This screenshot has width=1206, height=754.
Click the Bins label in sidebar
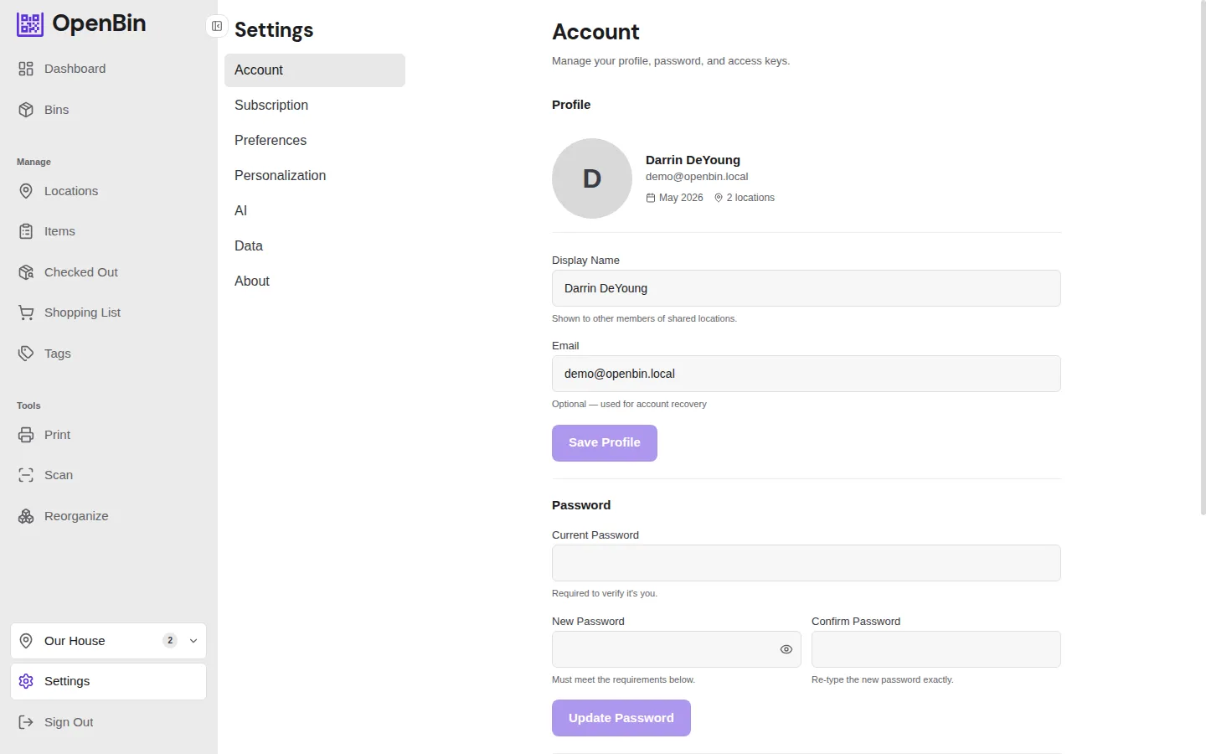(x=57, y=110)
